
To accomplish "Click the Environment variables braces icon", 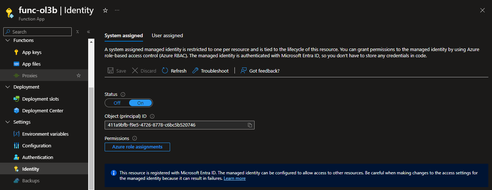I will coord(16,134).
